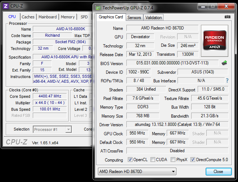This screenshot has width=238, height=182.
Task: Click the Multiplier x 44.0 value
Action: click(x=50, y=103)
